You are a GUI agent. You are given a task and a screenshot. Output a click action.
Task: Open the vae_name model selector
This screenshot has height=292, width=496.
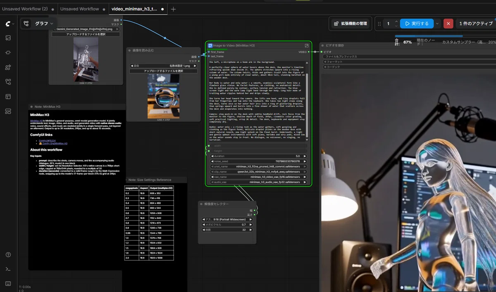259,177
